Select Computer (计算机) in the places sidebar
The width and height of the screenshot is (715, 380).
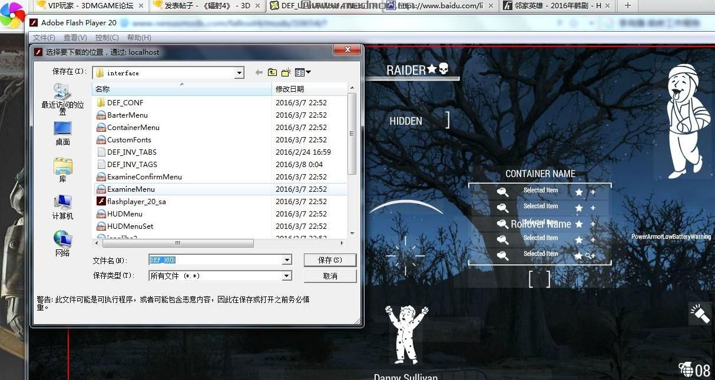(62, 207)
